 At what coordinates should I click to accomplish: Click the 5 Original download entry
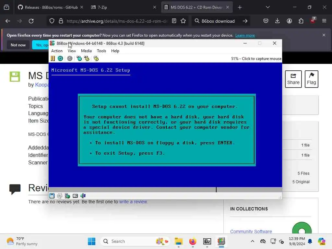tap(301, 182)
